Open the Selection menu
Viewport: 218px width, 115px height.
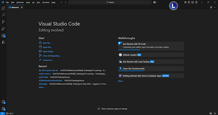[x=20, y=3]
